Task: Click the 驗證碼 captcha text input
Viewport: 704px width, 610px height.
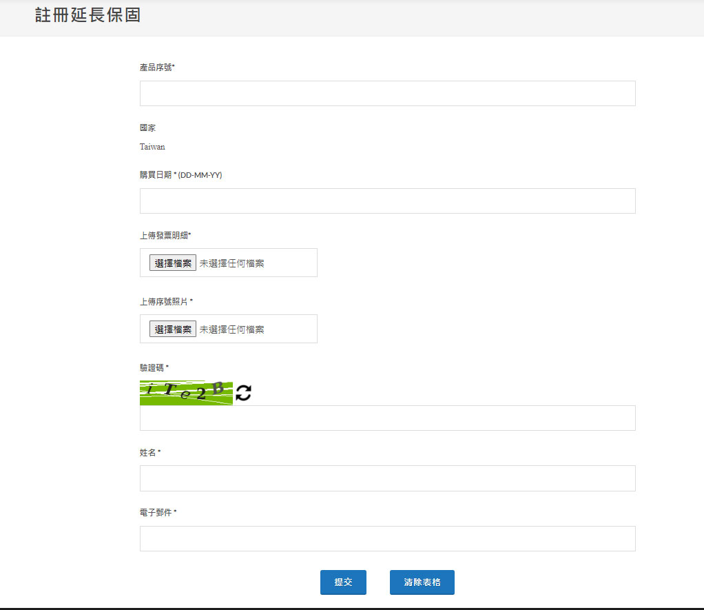Action: [387, 418]
